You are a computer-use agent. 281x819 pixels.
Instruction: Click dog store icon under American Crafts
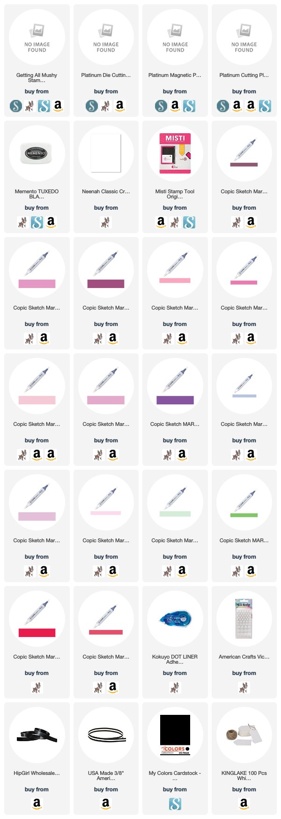coord(244,687)
